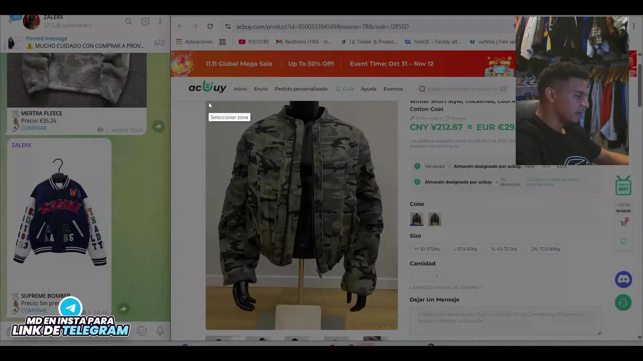
Task: Open the FindQC bookmark
Action: [434, 42]
